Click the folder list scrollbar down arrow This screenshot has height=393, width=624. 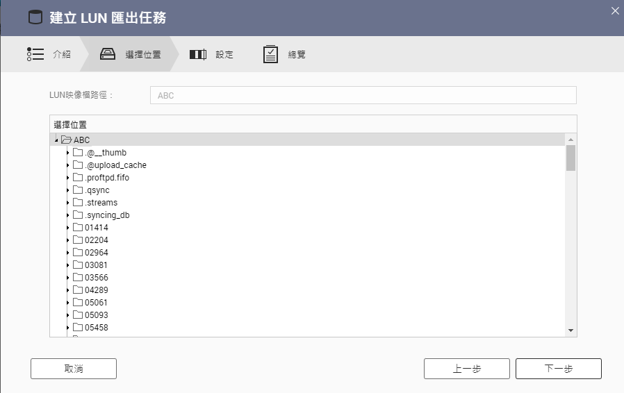570,331
